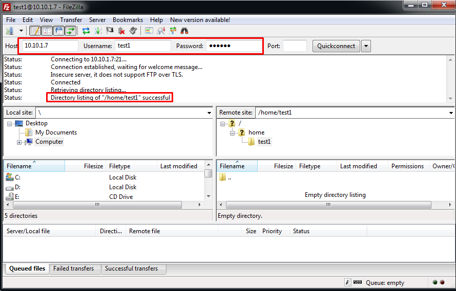This screenshot has height=291, width=456.
Task: Click the encryption icon in status bar
Action: (347, 282)
